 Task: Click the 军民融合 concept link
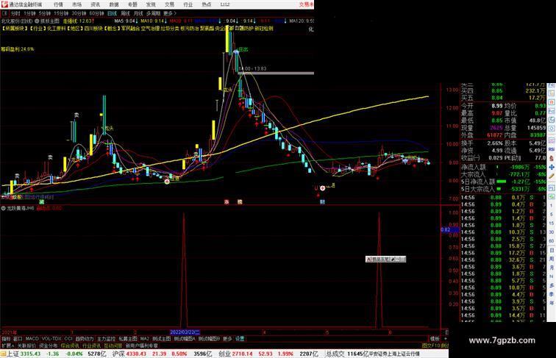(130, 29)
